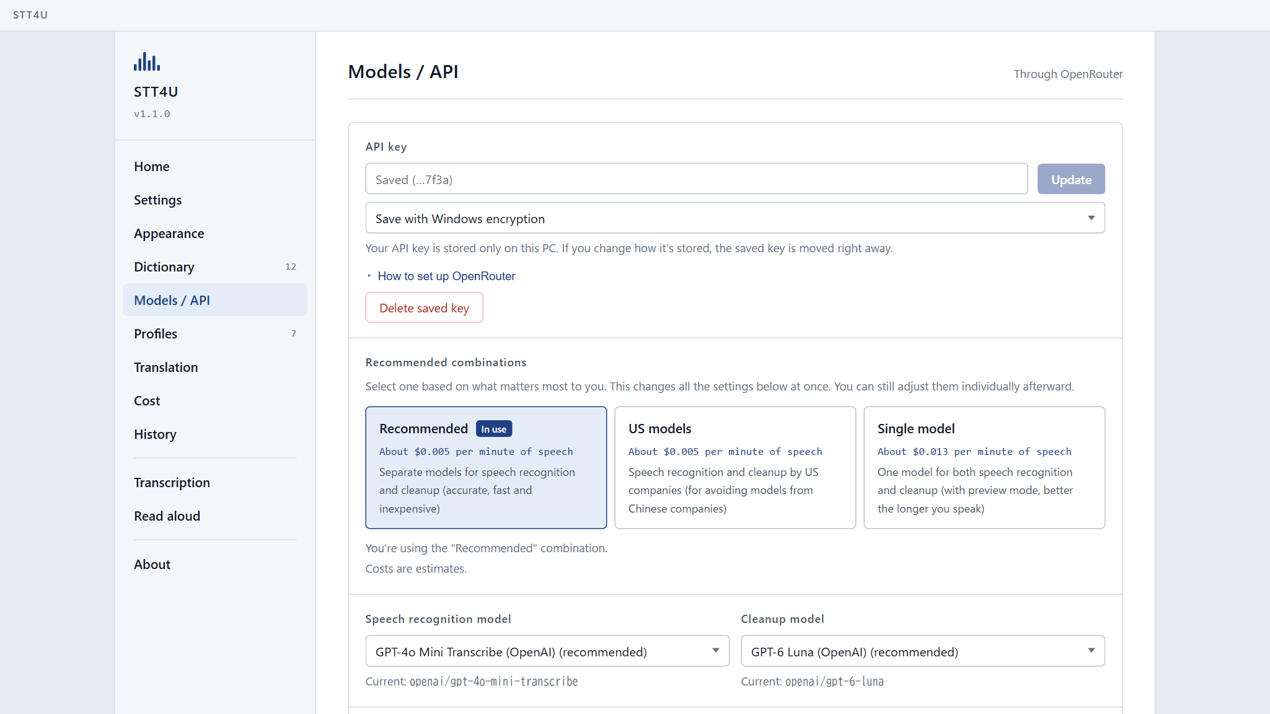Image resolution: width=1270 pixels, height=714 pixels.
Task: Go to the Read aloud page
Action: 215,516
